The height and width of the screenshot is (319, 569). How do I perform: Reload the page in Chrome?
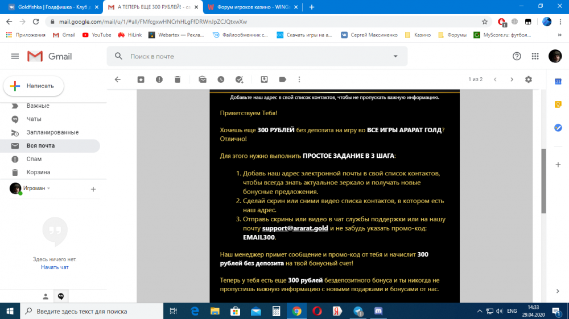click(x=35, y=22)
